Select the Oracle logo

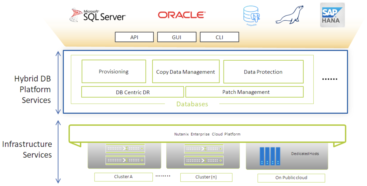(x=182, y=15)
